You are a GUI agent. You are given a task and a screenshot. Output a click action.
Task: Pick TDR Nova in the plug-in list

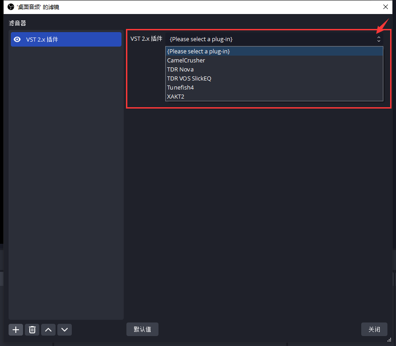274,69
